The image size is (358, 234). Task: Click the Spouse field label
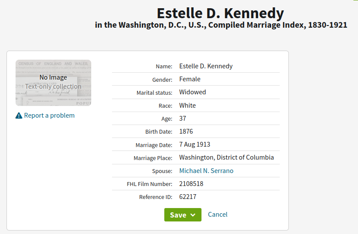[x=162, y=171]
